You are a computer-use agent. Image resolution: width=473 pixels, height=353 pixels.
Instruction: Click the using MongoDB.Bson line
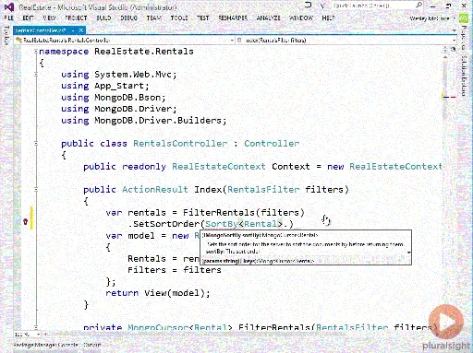point(114,98)
